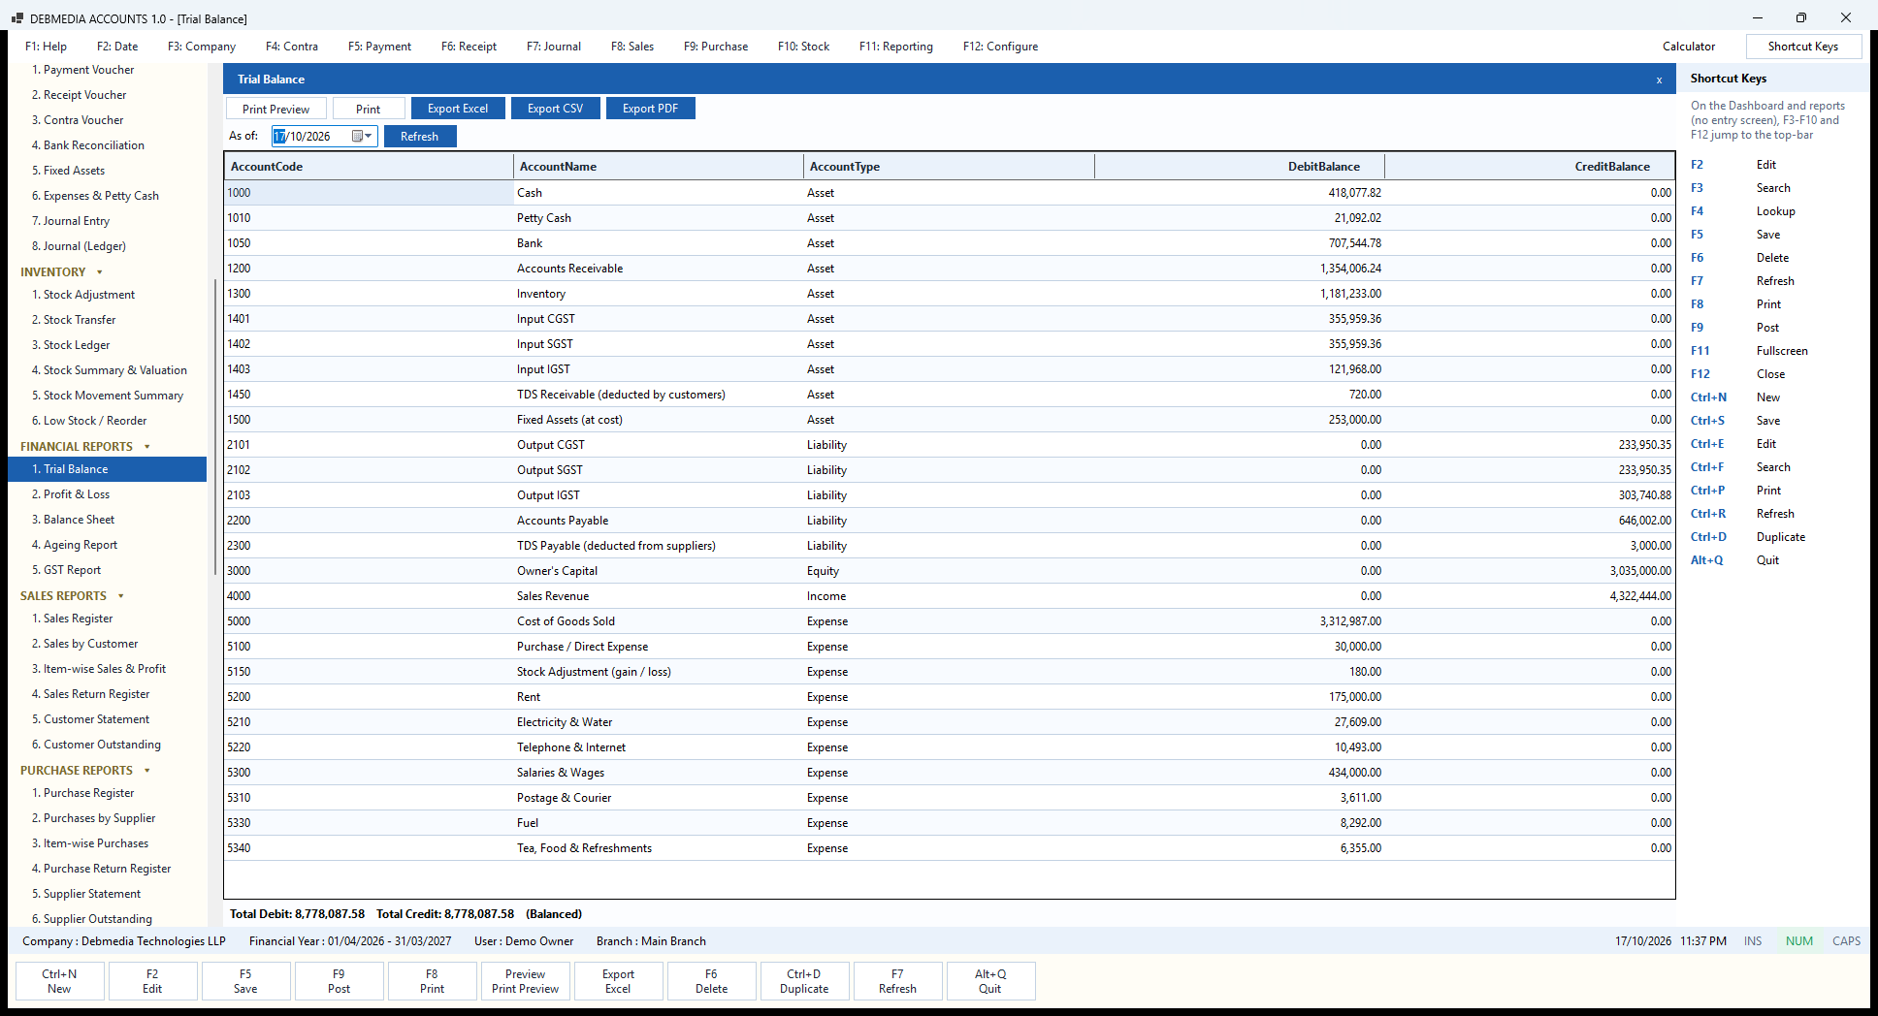The image size is (1878, 1016).
Task: Close the Trial Balance panel with x
Action: point(1659,79)
